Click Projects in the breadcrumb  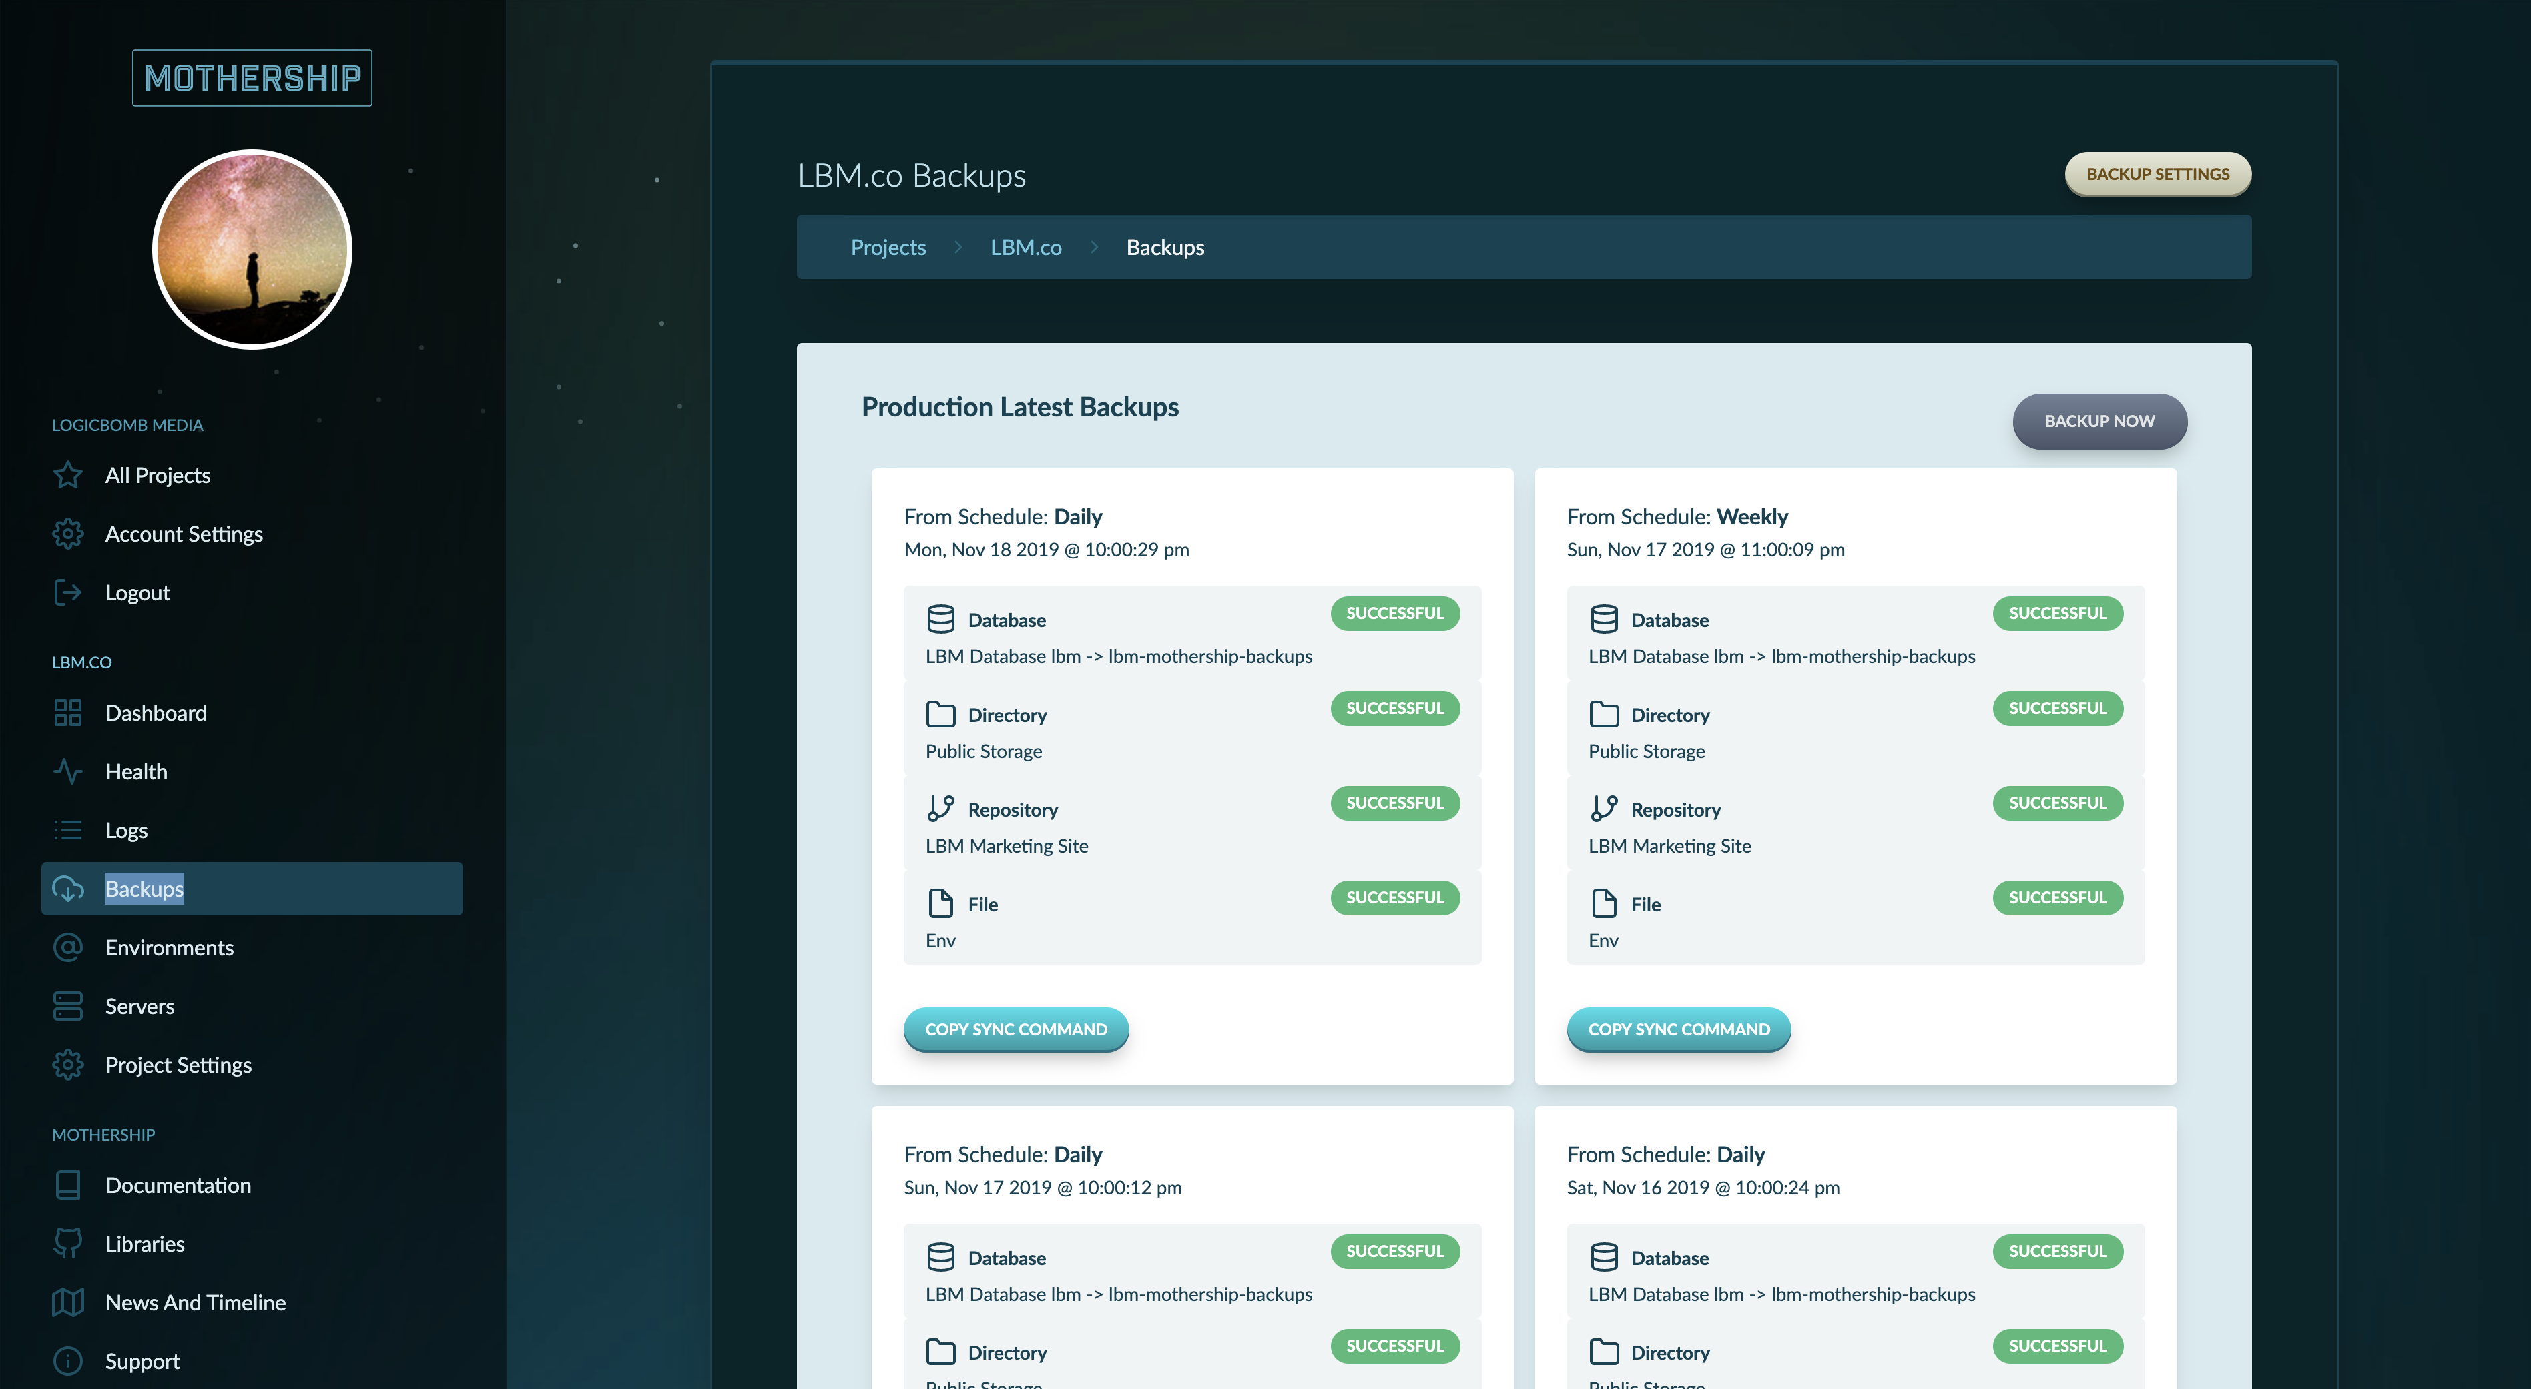(x=887, y=247)
